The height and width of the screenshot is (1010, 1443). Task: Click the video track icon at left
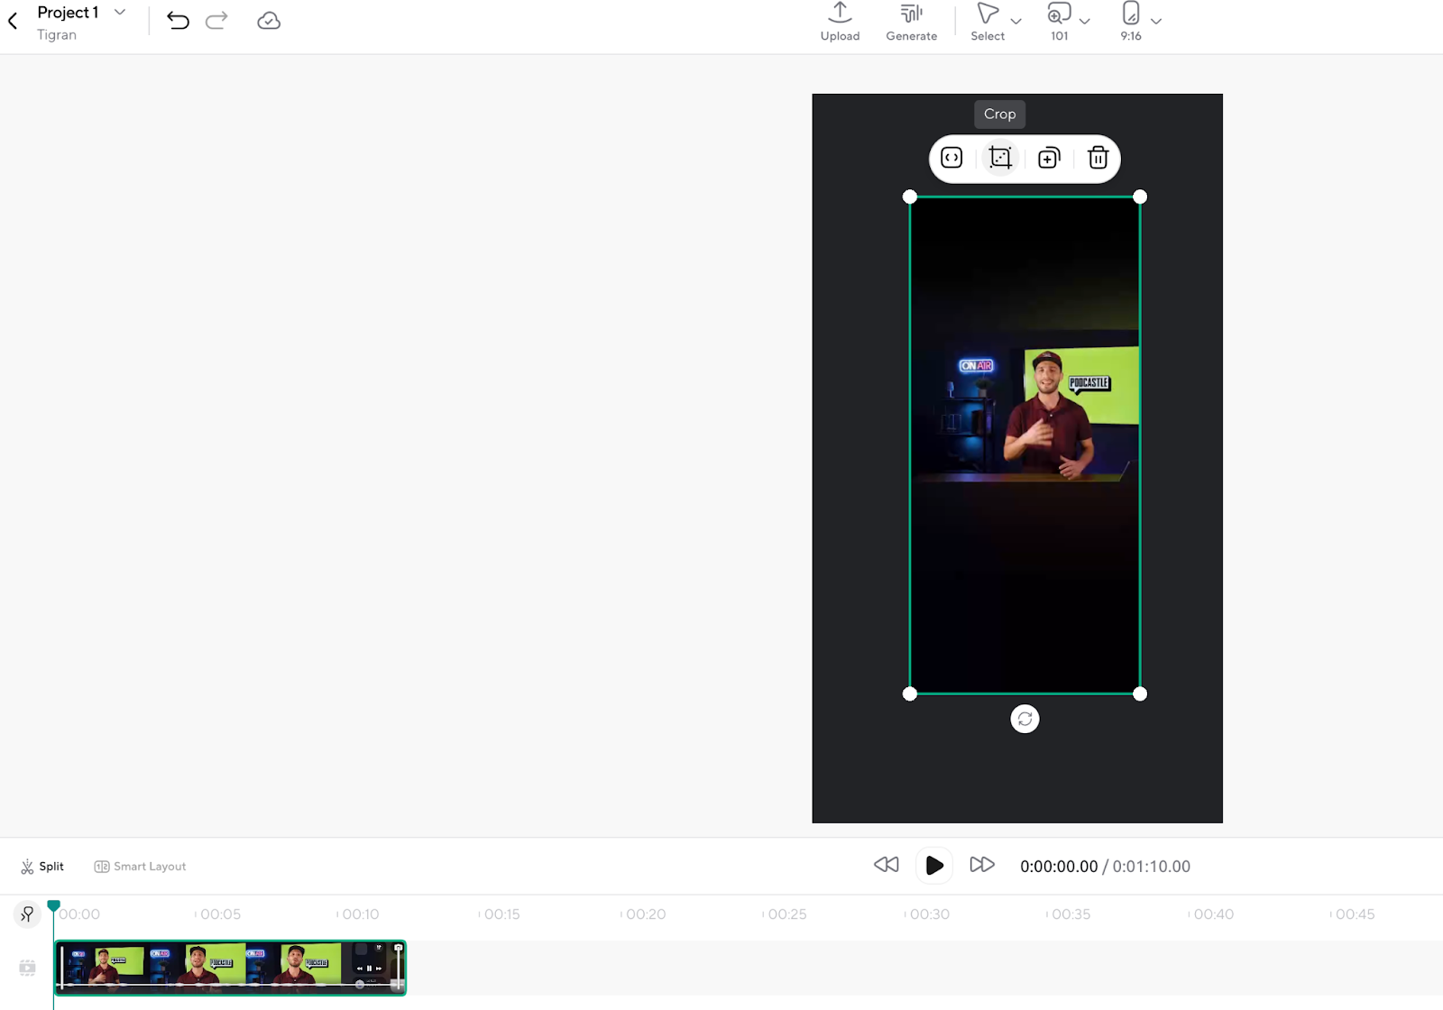tap(27, 968)
